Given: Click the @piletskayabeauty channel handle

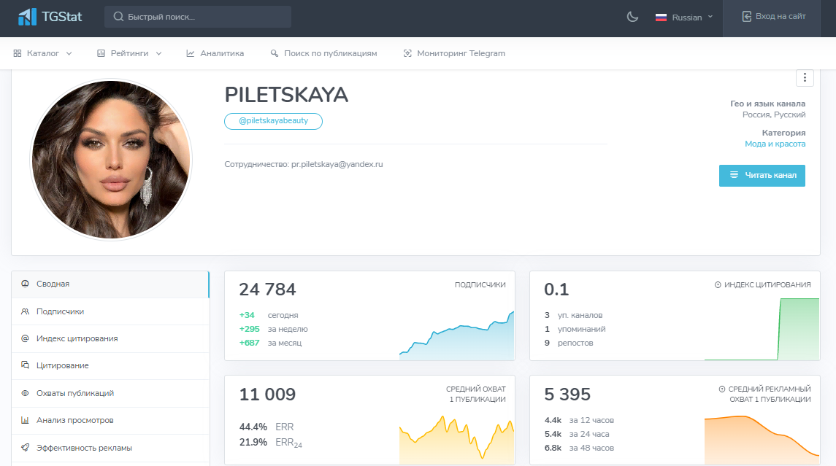Looking at the screenshot, I should point(273,121).
